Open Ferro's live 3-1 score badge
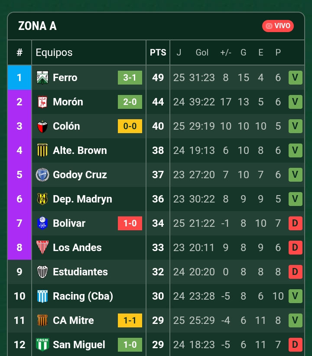312x356 pixels. coord(130,78)
